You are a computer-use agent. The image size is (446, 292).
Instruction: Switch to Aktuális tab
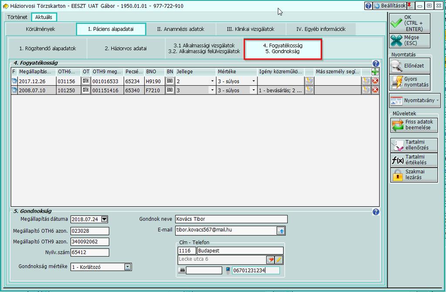(44, 17)
